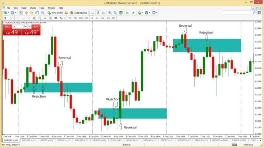Screen dimensions: 264x148
Task: Tile chart windows icon
Action: [x=121, y=12]
